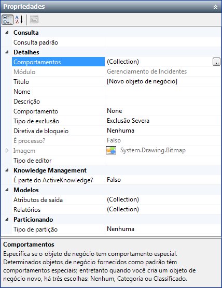Open Tipo de exclusão value Exclusão Severa

pyautogui.click(x=163, y=121)
